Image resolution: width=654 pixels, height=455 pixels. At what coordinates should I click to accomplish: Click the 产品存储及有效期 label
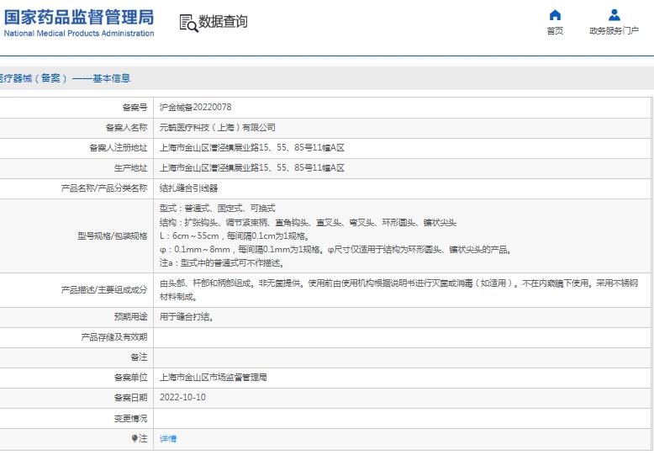[x=113, y=337]
